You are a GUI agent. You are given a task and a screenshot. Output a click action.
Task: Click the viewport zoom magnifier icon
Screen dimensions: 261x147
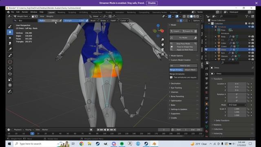pos(162,40)
